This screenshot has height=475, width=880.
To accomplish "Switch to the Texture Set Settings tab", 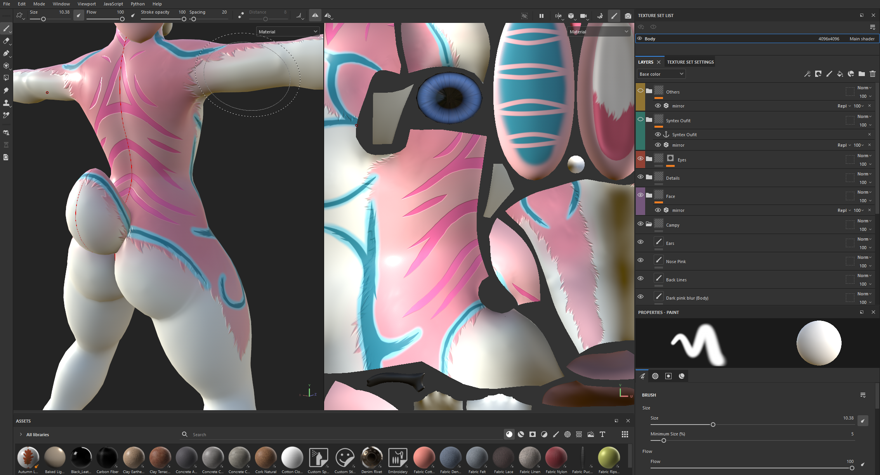I will [690, 62].
